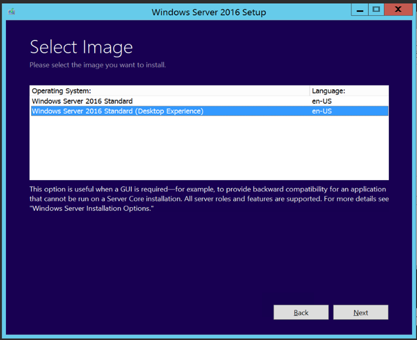This screenshot has height=340, width=417.
Task: Click the Language column header
Action: coord(349,91)
